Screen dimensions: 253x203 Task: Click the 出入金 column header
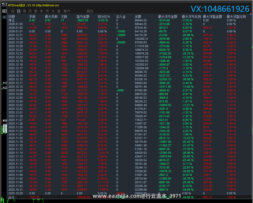tap(121, 17)
